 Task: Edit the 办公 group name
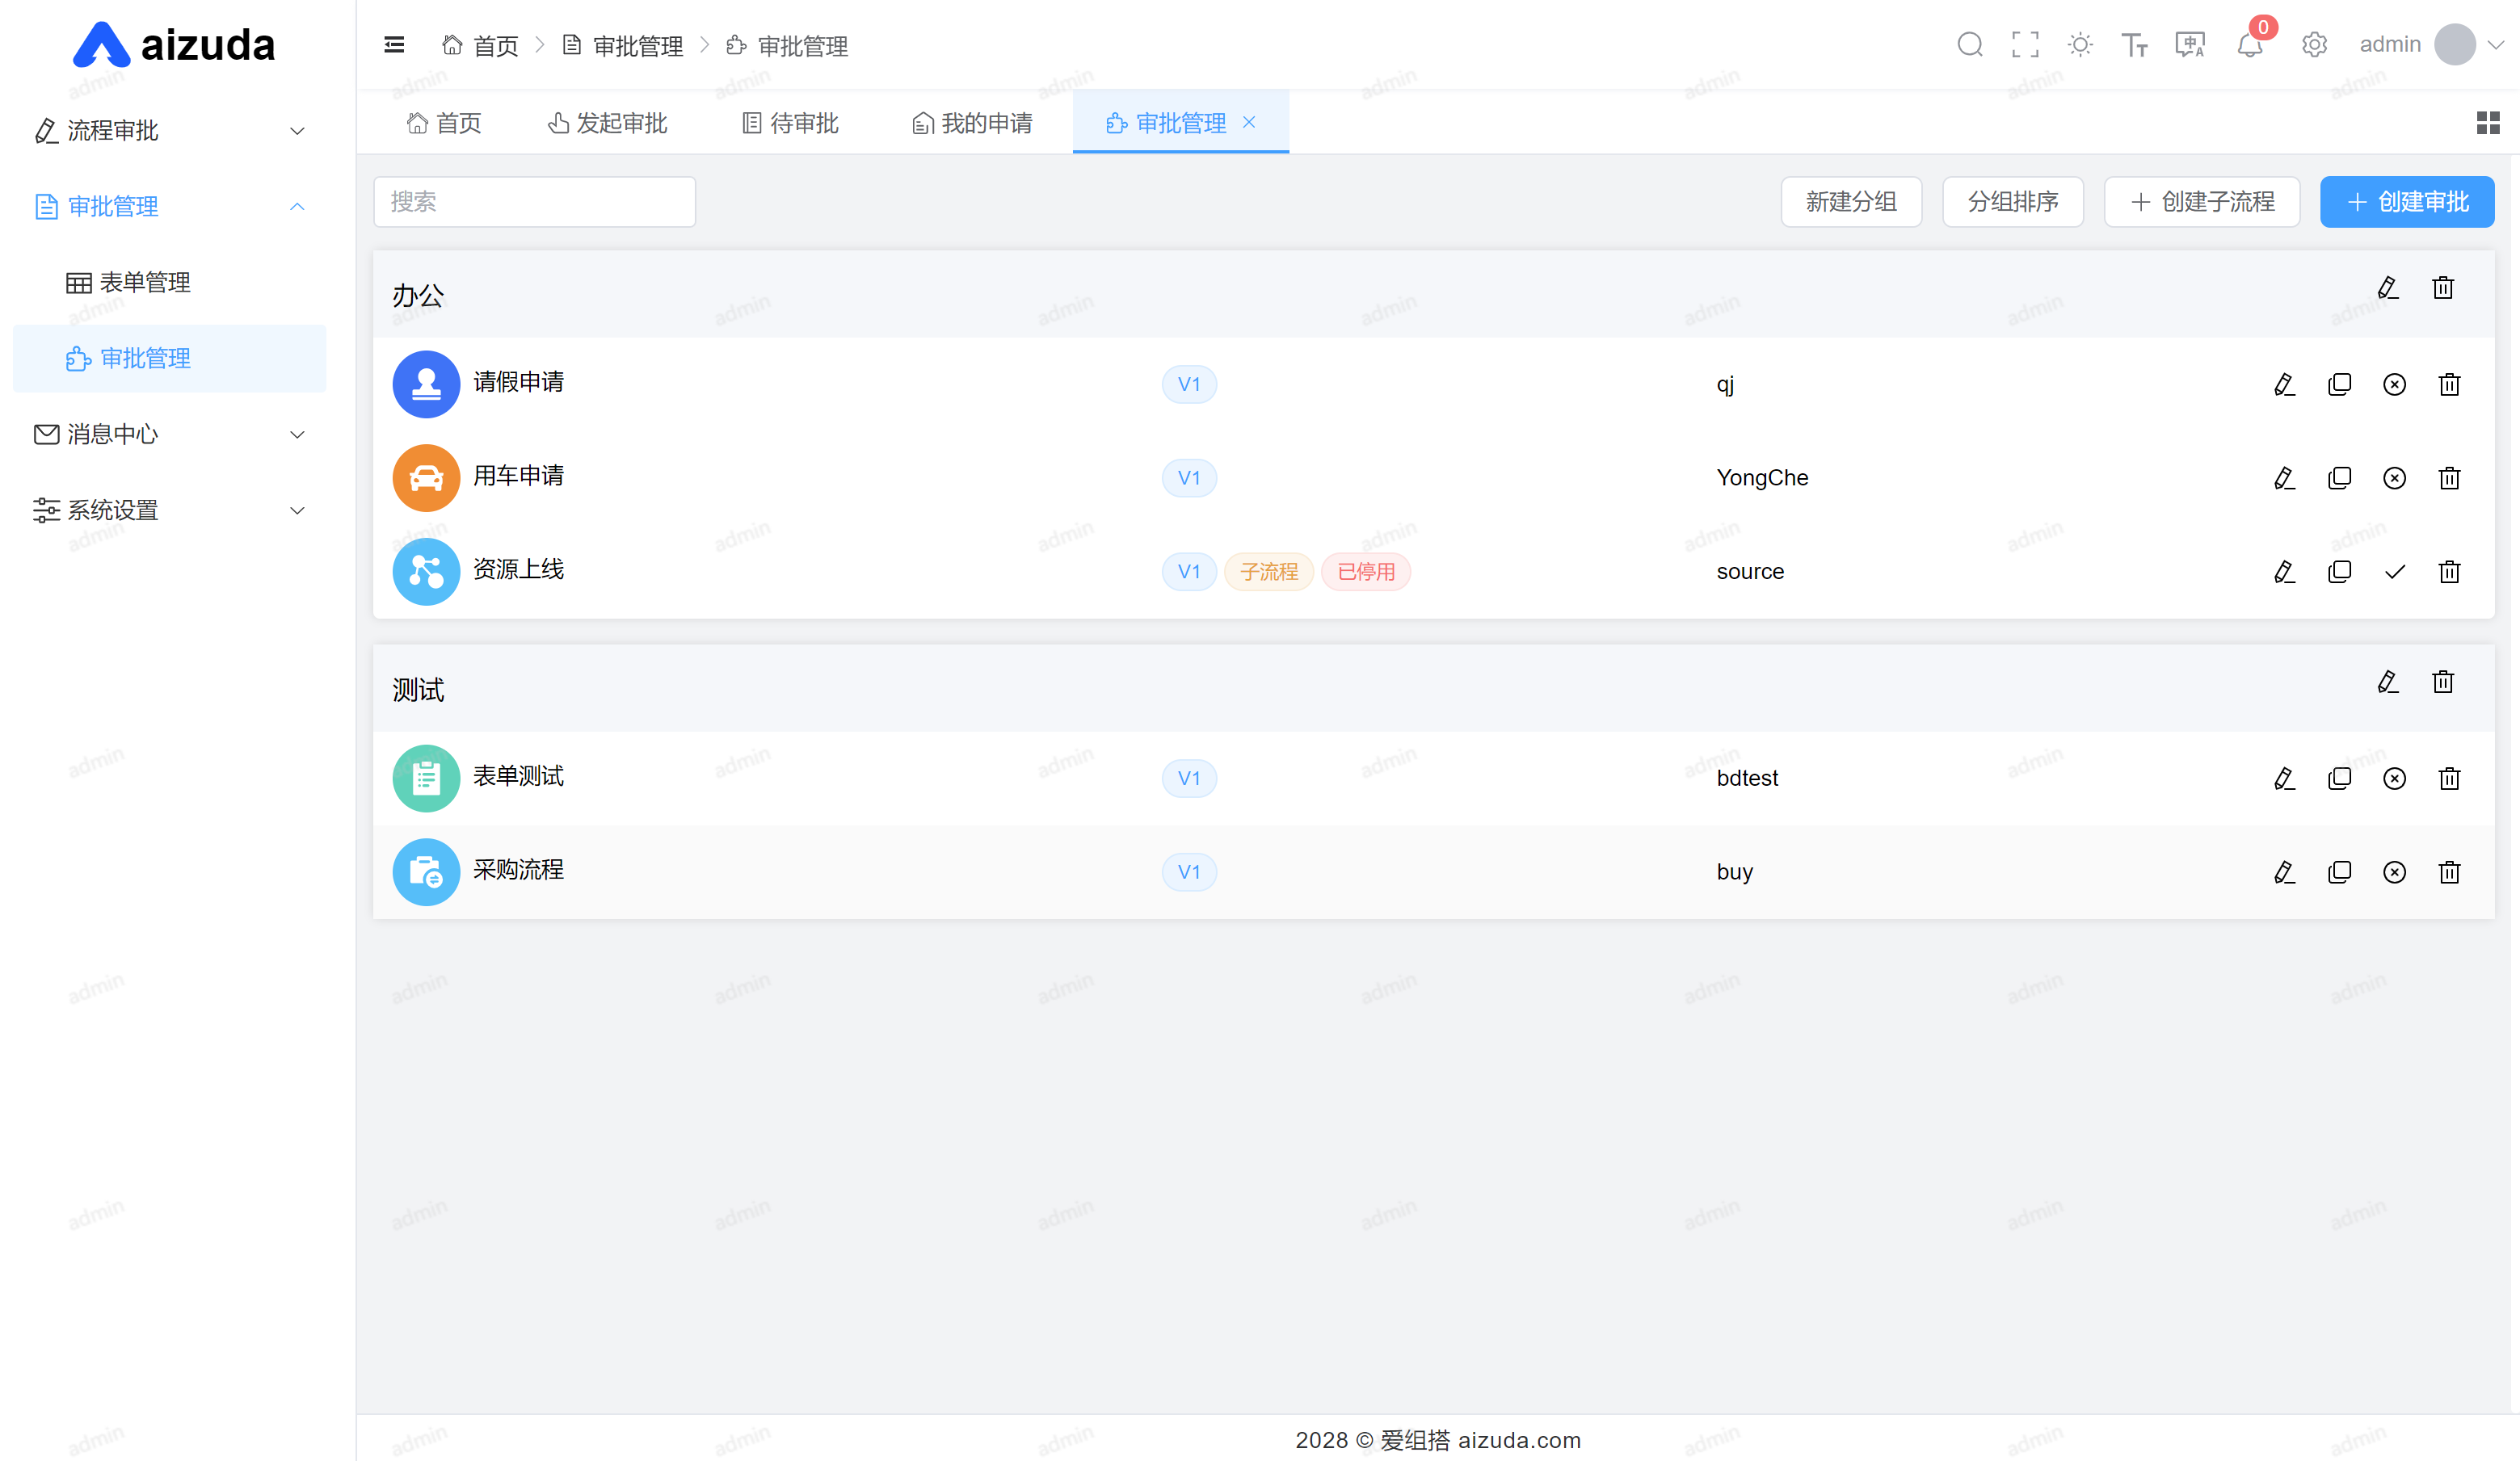2388,288
